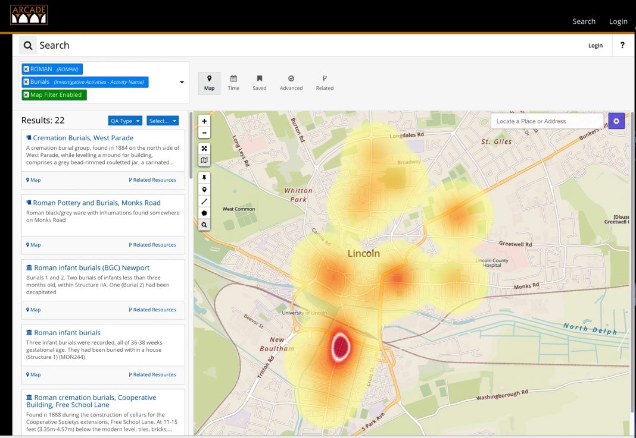The image size is (636, 438).
Task: Open the help question mark
Action: coord(622,45)
